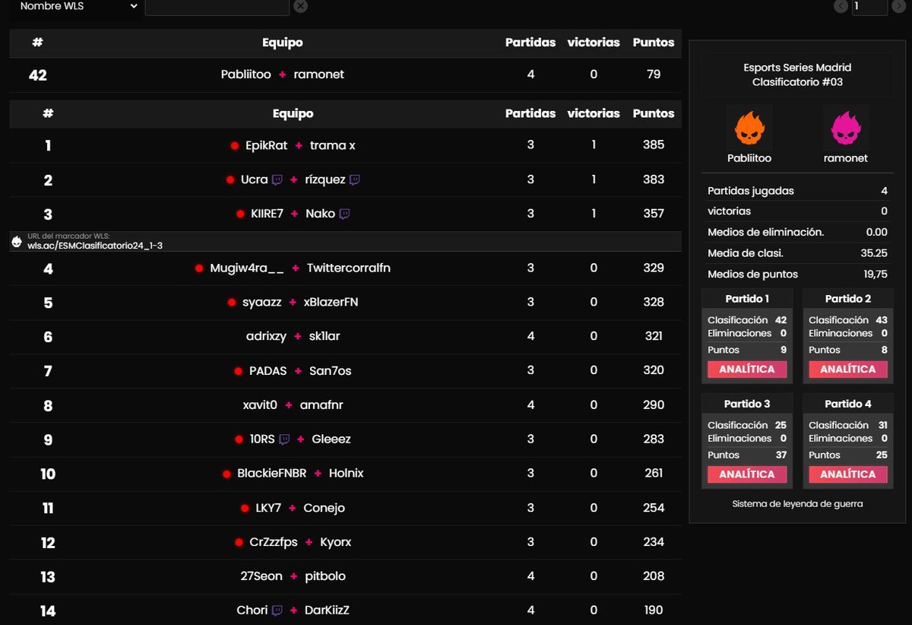Click the red live dot beside CrZzzfps

click(239, 542)
